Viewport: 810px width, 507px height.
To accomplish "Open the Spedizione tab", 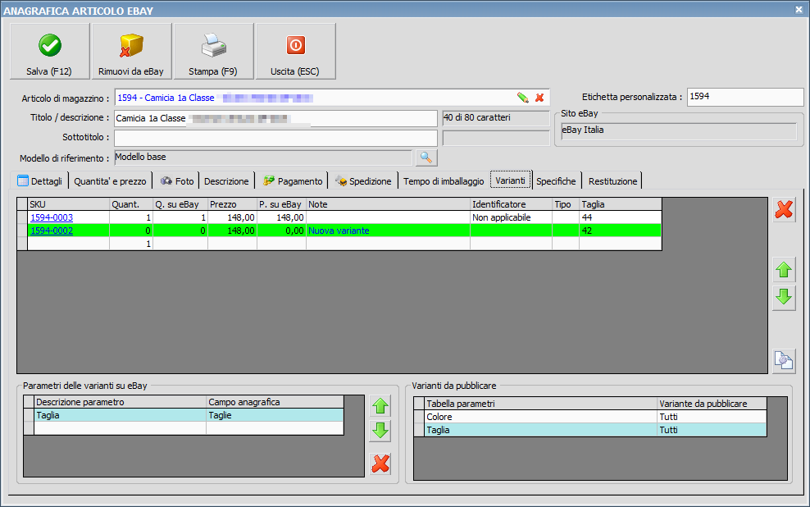I will click(x=363, y=181).
